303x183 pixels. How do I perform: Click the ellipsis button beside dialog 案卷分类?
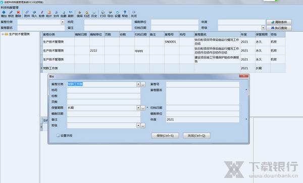pyautogui.click(x=143, y=84)
